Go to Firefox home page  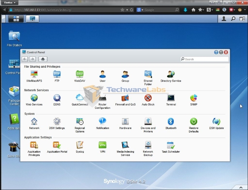pyautogui.click(x=193, y=10)
